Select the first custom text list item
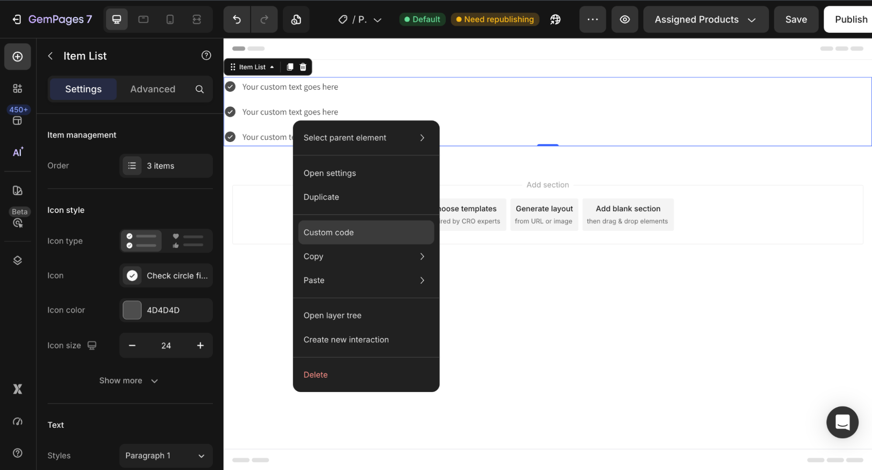 (290, 87)
